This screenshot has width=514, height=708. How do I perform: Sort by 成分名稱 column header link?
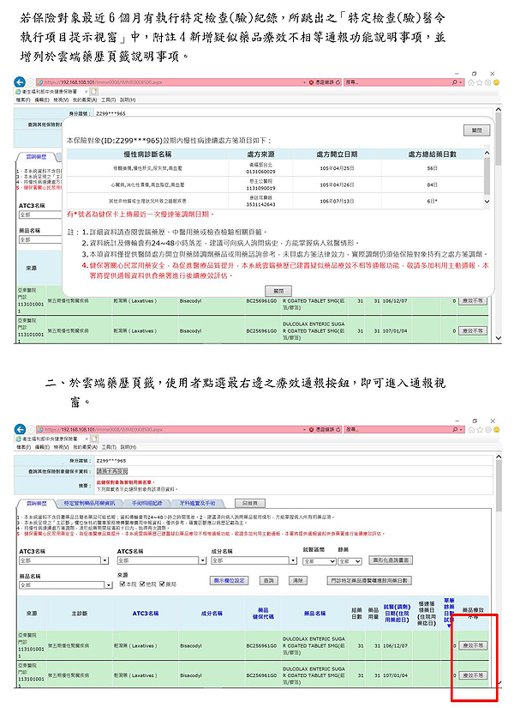coord(212,614)
